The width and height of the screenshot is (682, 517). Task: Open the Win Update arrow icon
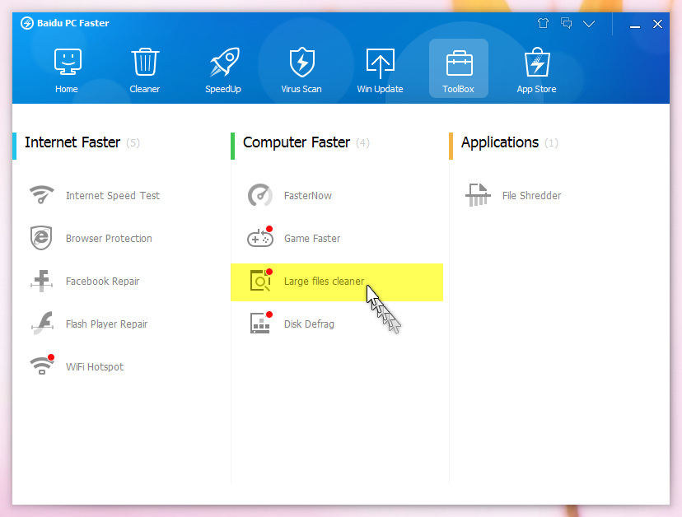pyautogui.click(x=381, y=63)
